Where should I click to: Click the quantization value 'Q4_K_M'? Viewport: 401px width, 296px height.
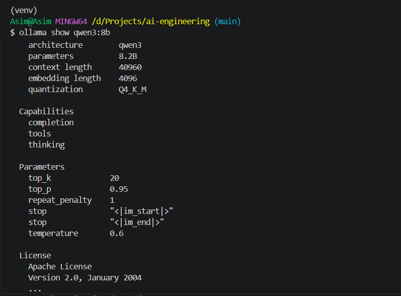pos(132,90)
